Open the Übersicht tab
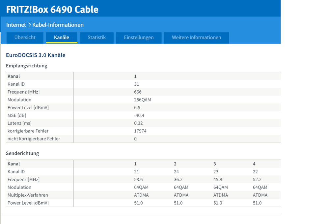This screenshot has height=224, width=329. click(x=25, y=38)
